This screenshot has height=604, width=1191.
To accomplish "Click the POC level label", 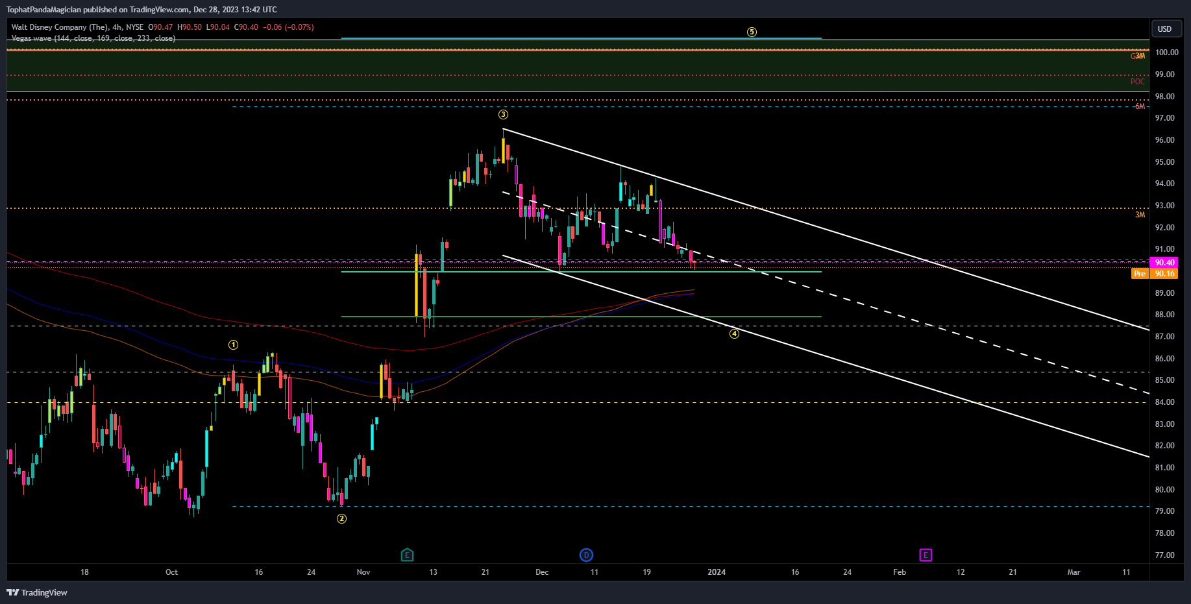I will point(1138,82).
